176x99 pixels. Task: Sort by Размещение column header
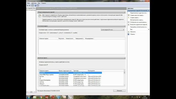pos(95,71)
